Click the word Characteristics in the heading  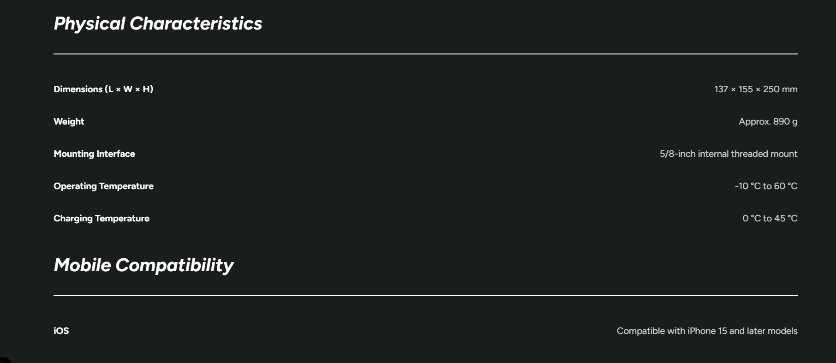[196, 24]
